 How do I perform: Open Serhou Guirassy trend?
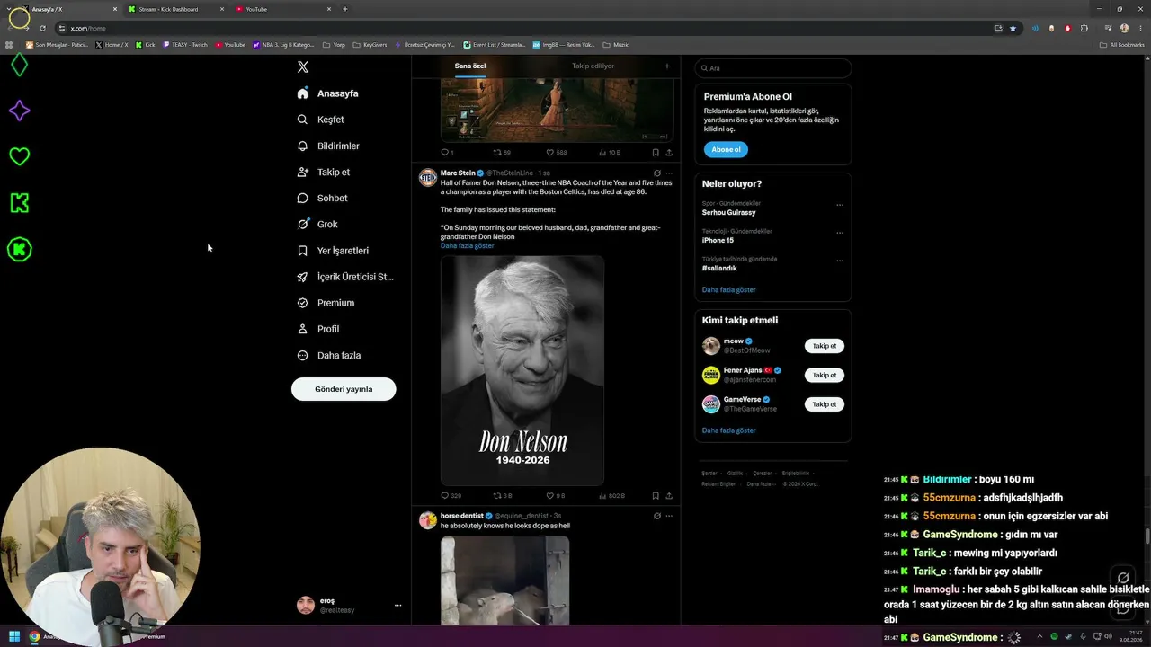[729, 213]
